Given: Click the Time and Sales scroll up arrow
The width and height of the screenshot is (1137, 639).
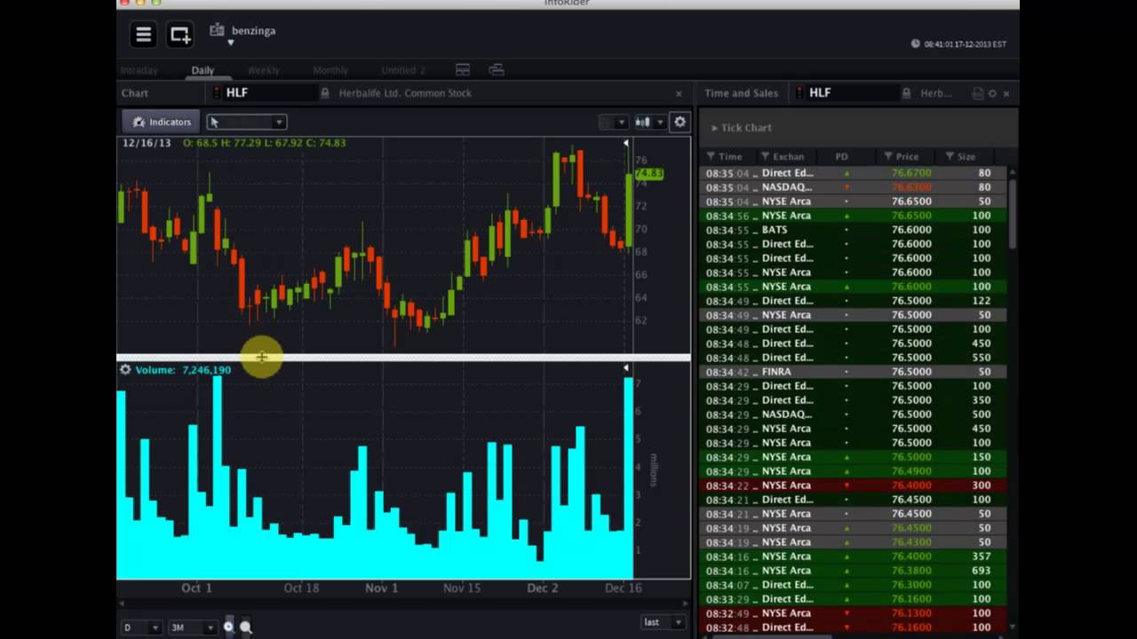Looking at the screenshot, I should [1012, 171].
